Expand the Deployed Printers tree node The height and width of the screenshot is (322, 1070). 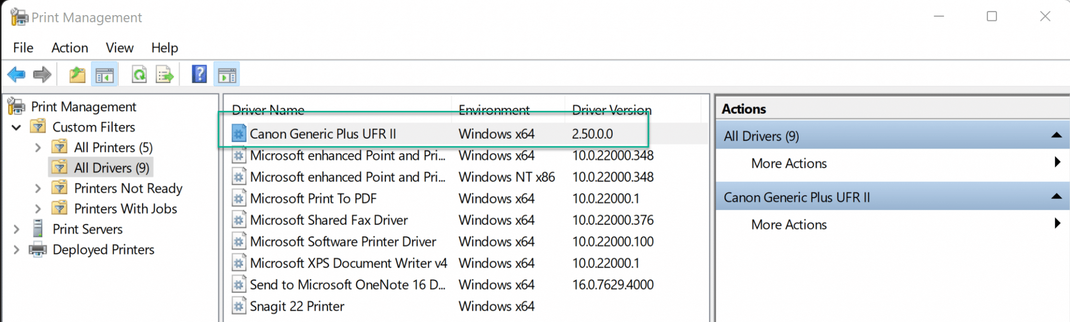coord(16,249)
